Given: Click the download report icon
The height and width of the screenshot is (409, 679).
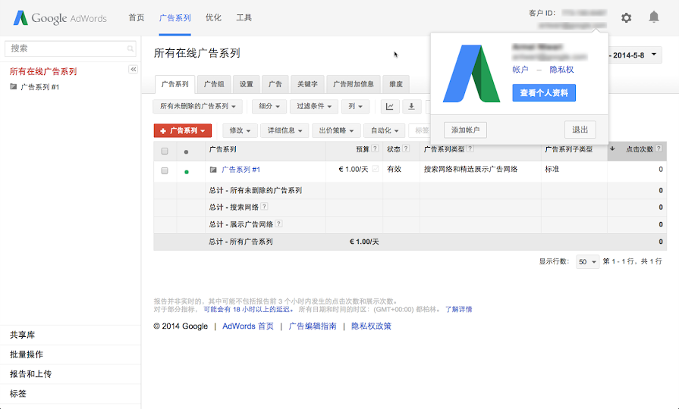Looking at the screenshot, I should pos(412,107).
